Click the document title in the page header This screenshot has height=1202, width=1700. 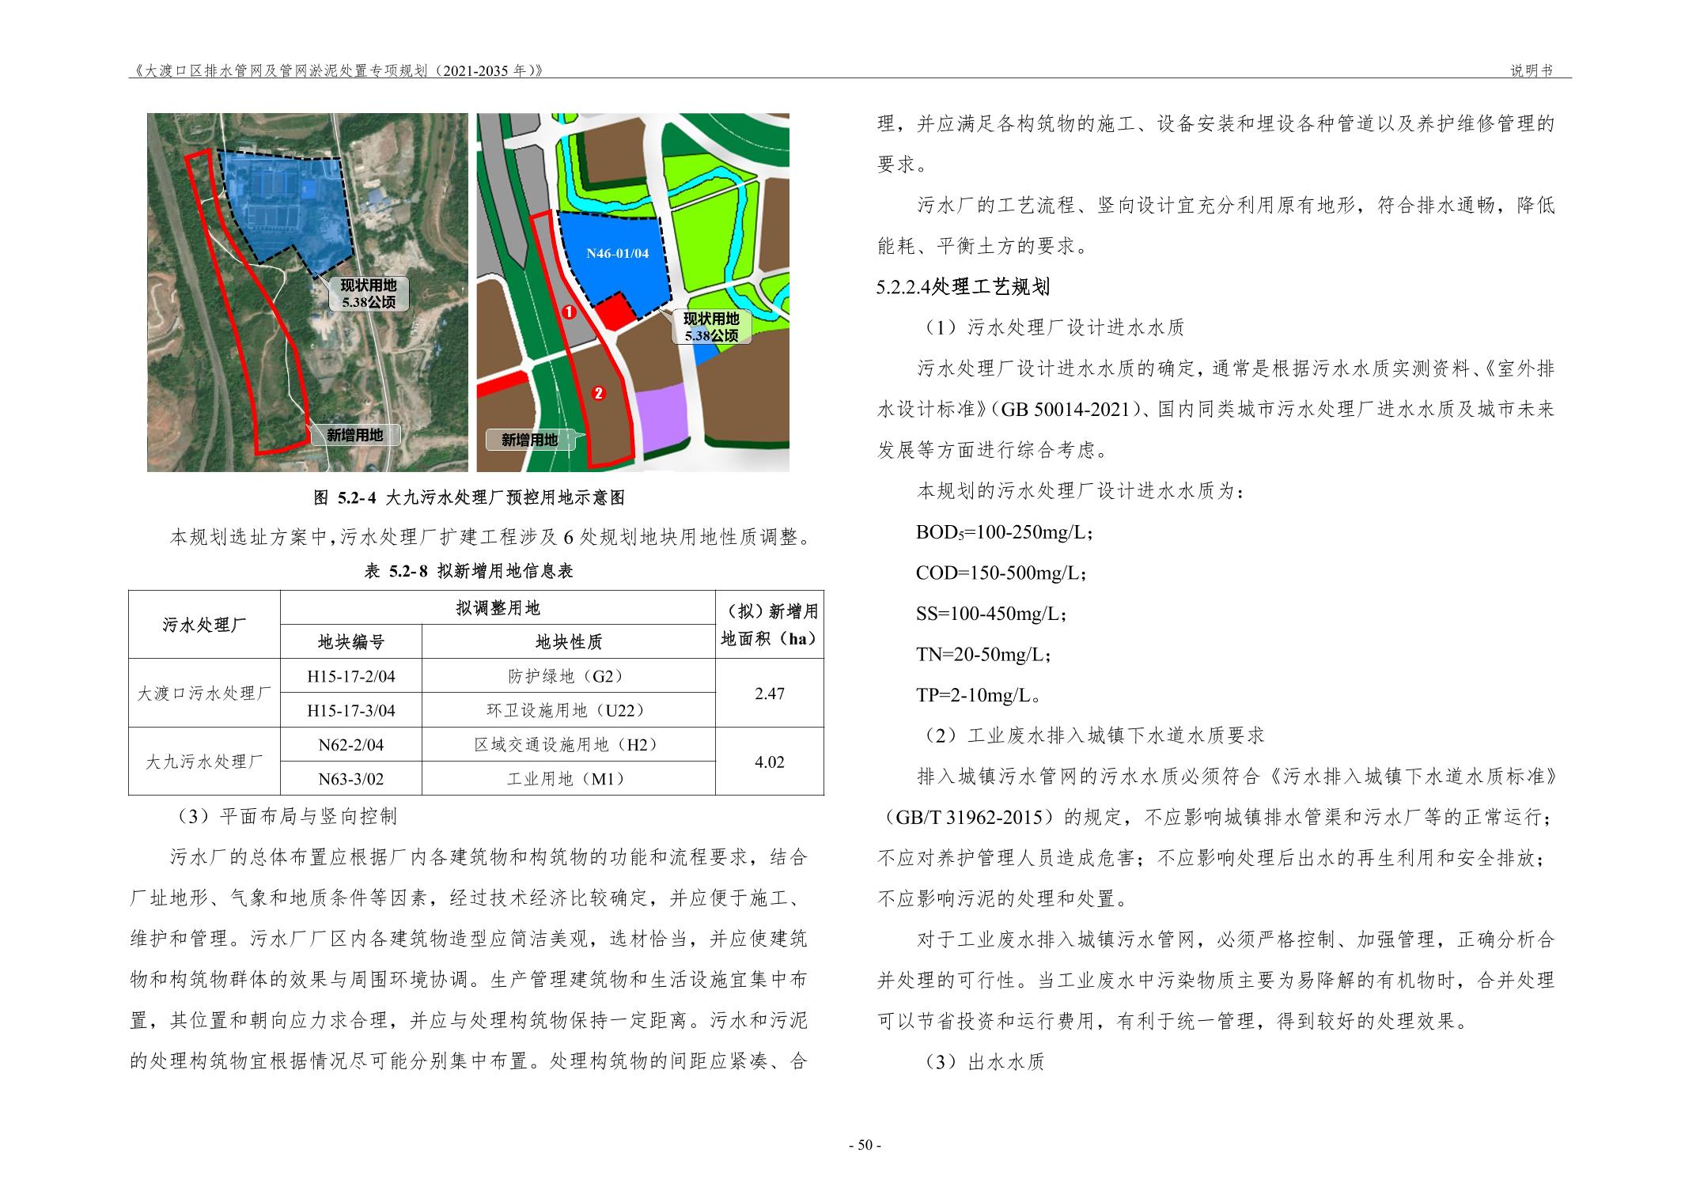[337, 70]
